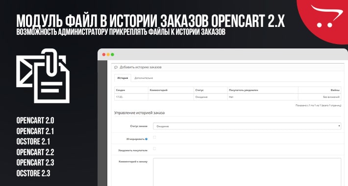The image size is (348, 186).
Task: Enable the Уведомить покупателя checkbox
Action: click(x=154, y=148)
